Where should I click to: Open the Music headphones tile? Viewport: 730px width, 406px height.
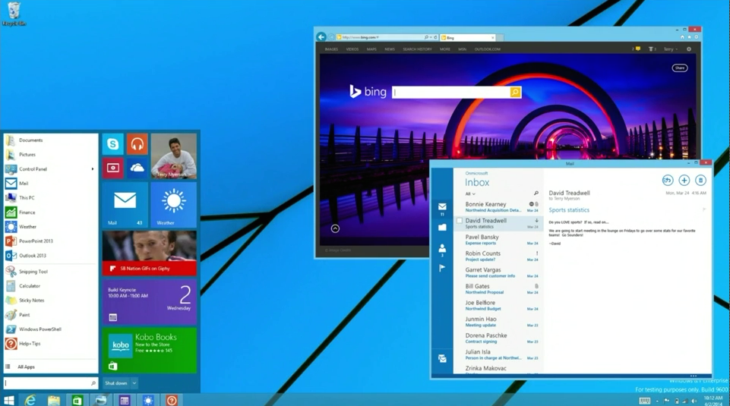click(x=137, y=144)
